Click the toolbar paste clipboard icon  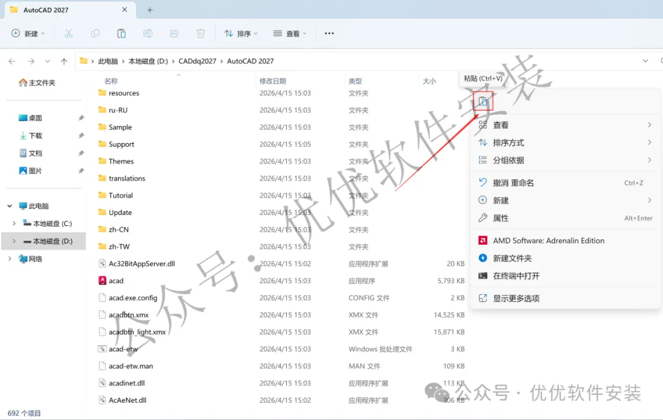[x=122, y=33]
